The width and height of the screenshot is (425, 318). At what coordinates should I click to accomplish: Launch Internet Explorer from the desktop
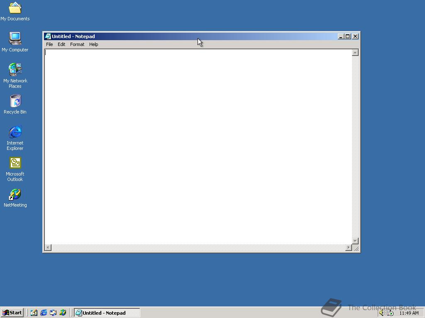pos(15,132)
